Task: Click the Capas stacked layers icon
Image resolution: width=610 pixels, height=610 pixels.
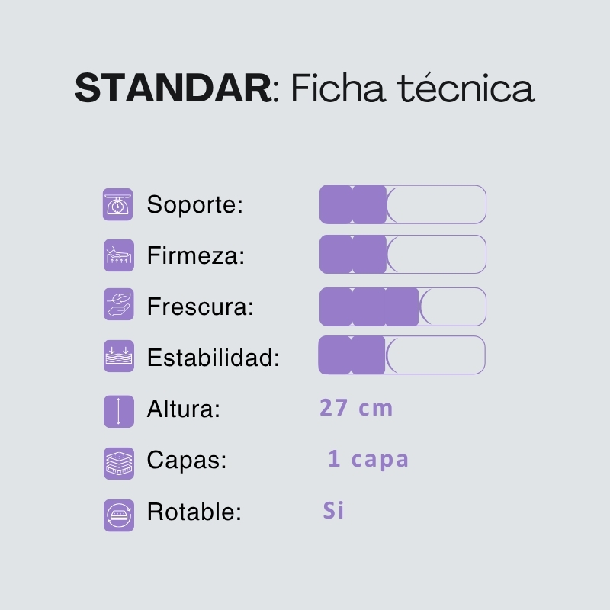Action: pos(118,462)
